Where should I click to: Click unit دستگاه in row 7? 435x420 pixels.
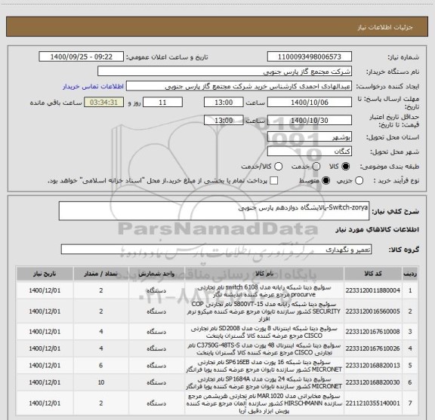[x=156, y=403]
